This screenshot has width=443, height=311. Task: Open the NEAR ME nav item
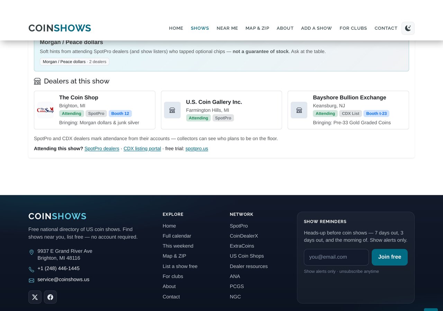(227, 28)
